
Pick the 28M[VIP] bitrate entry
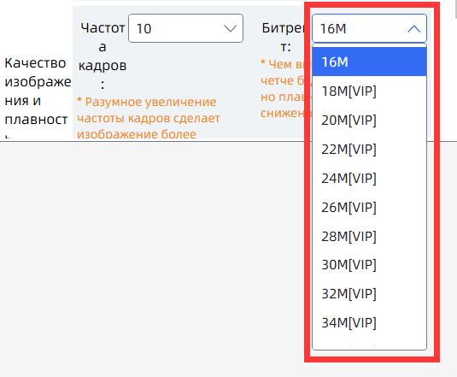click(369, 236)
